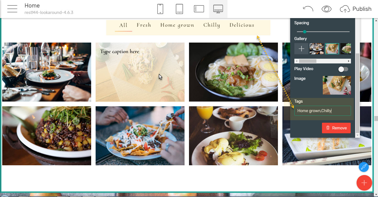Screen dimensions: 378x197
Task: Toggle the Play Video switch
Action: pyautogui.click(x=343, y=69)
